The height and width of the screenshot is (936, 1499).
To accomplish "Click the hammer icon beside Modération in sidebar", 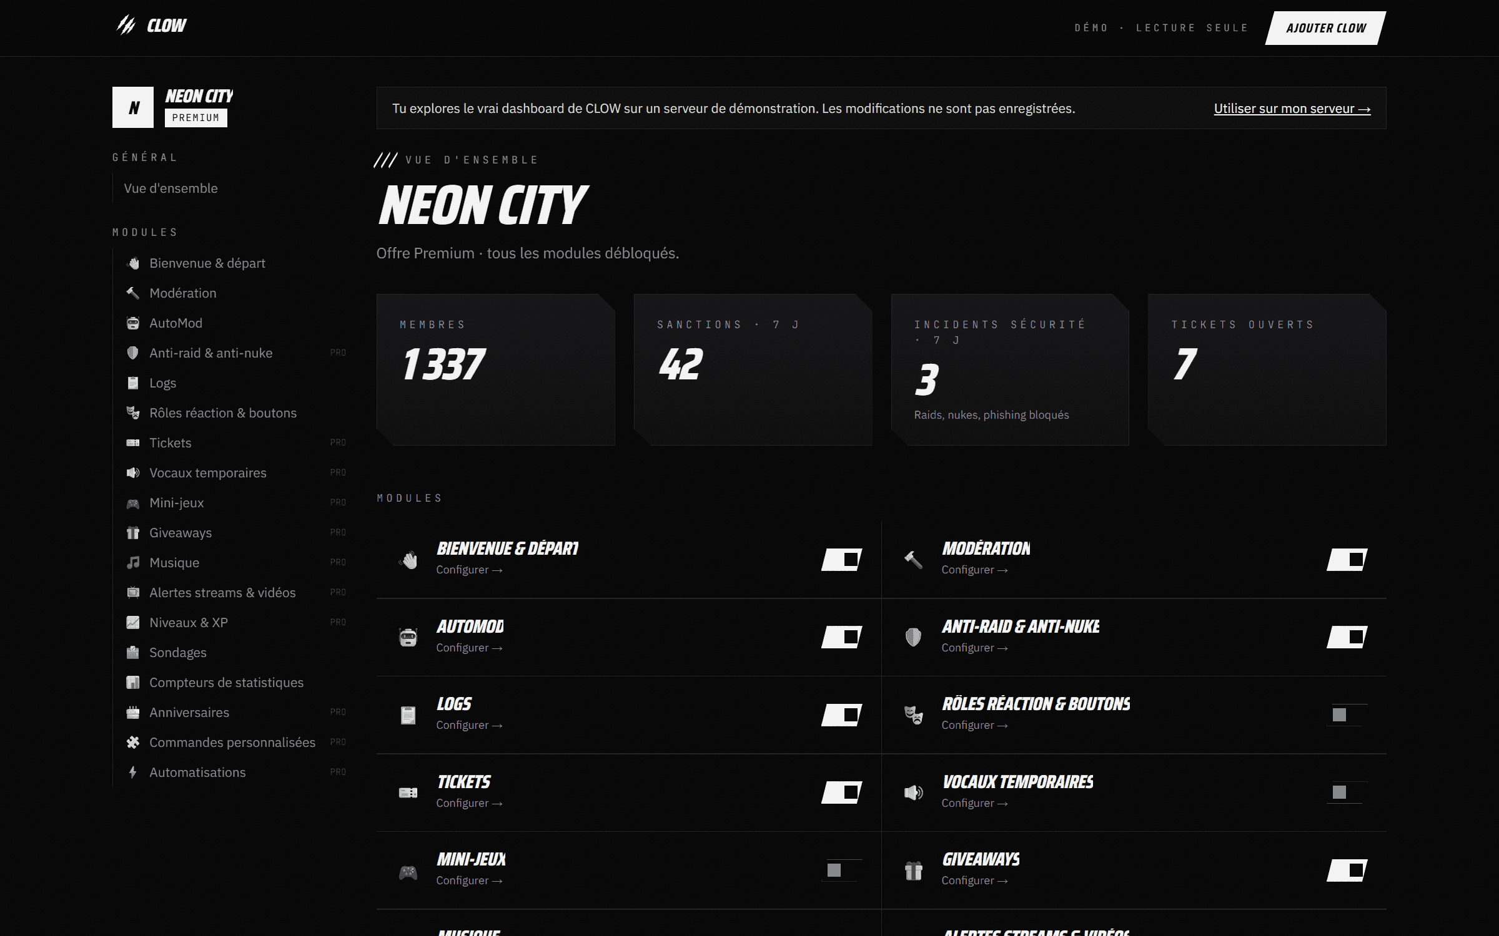I will 133,293.
